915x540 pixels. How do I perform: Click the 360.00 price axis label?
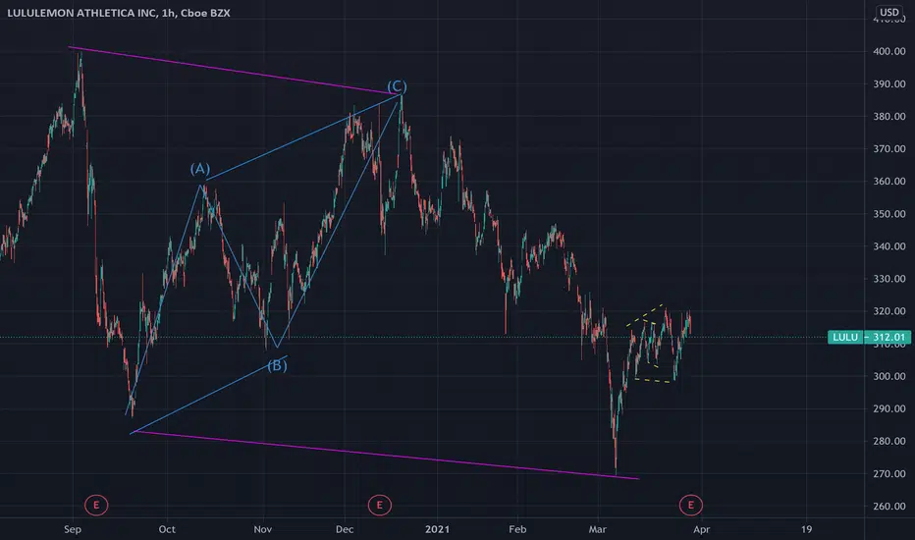[x=889, y=181]
